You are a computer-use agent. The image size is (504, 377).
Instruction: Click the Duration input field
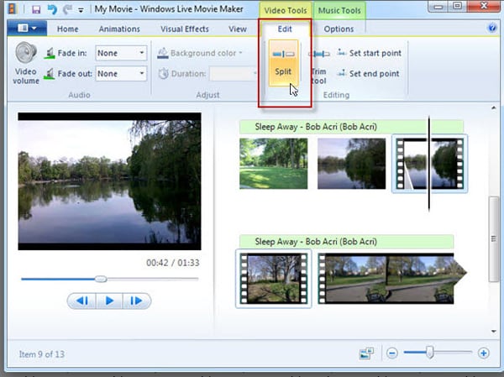[x=233, y=74]
